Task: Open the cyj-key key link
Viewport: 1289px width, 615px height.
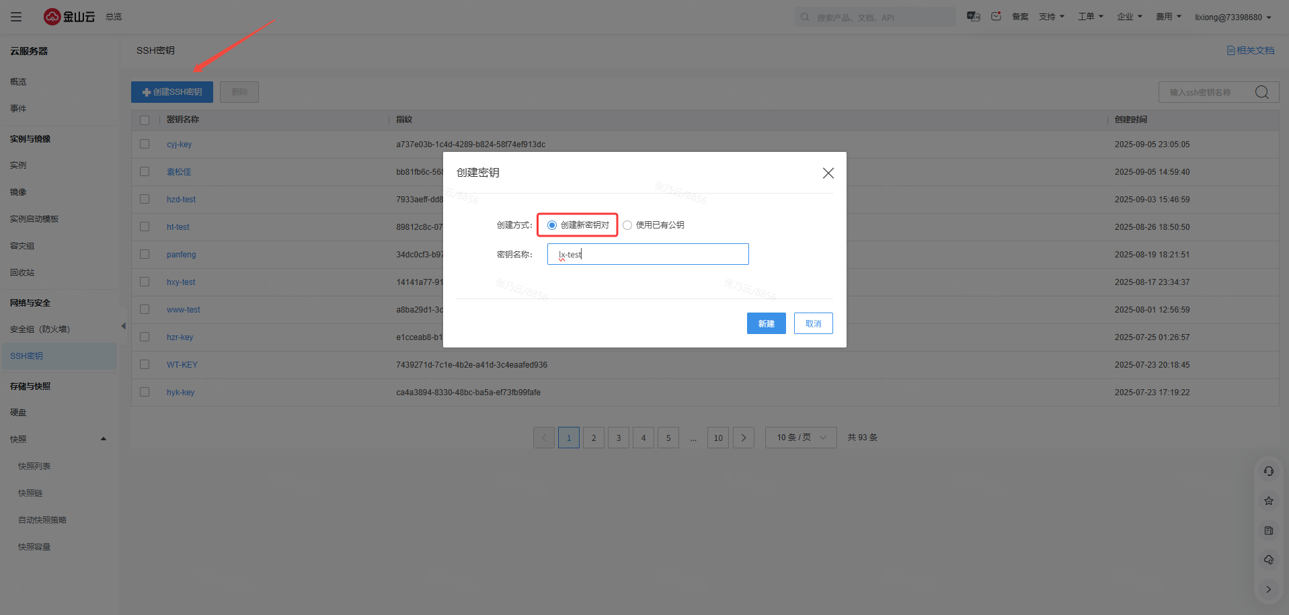Action: click(x=180, y=145)
